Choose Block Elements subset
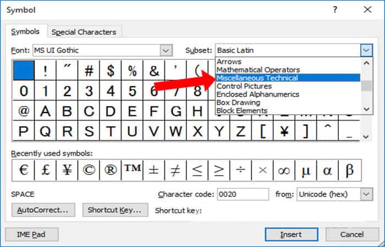Viewport: 385px width, 247px height. coord(288,110)
